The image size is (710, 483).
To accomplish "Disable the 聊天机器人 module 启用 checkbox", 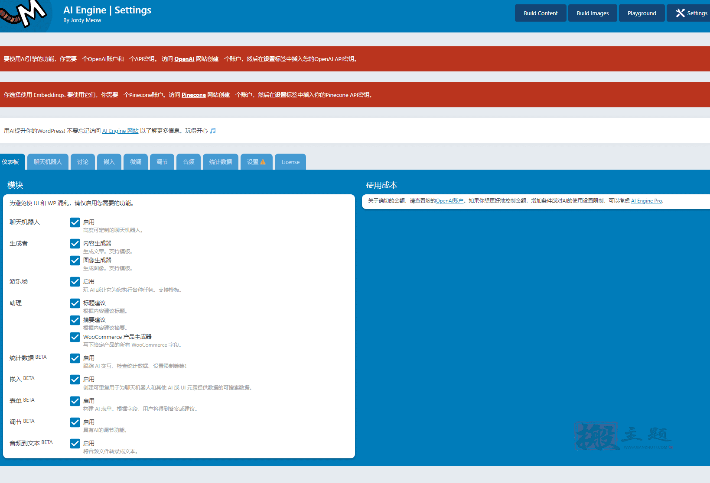I will pyautogui.click(x=75, y=222).
